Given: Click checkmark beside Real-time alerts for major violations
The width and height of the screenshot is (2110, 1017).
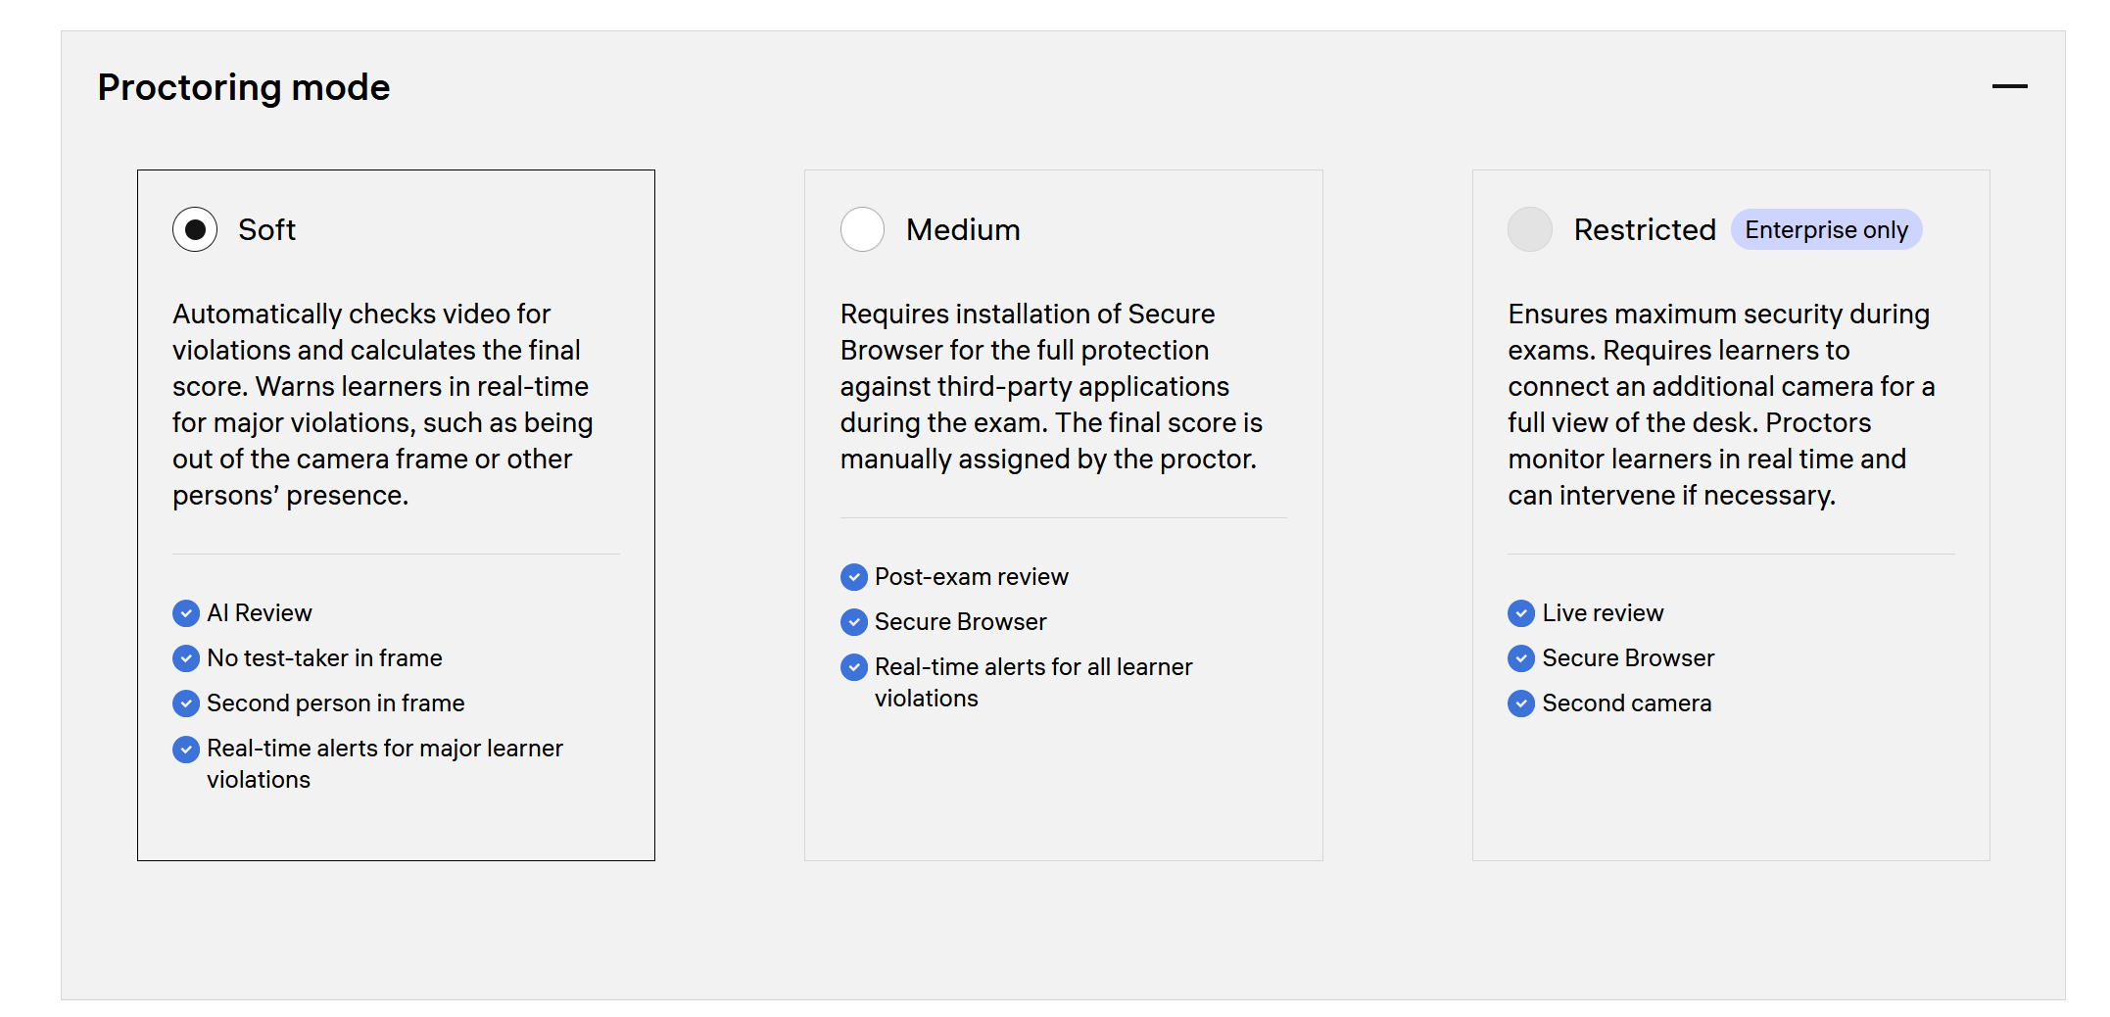Looking at the screenshot, I should (x=186, y=750).
